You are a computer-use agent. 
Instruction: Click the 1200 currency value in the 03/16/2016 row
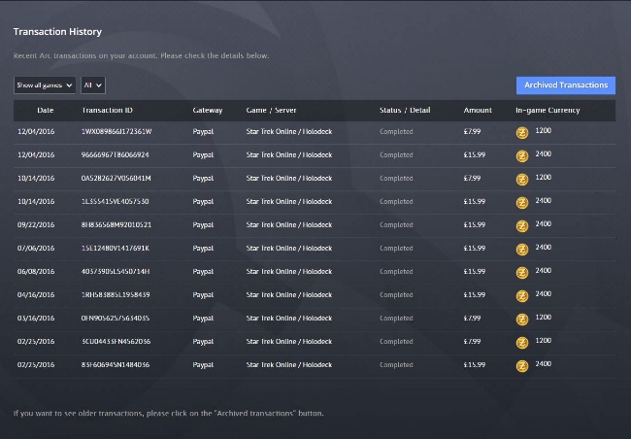tap(543, 318)
